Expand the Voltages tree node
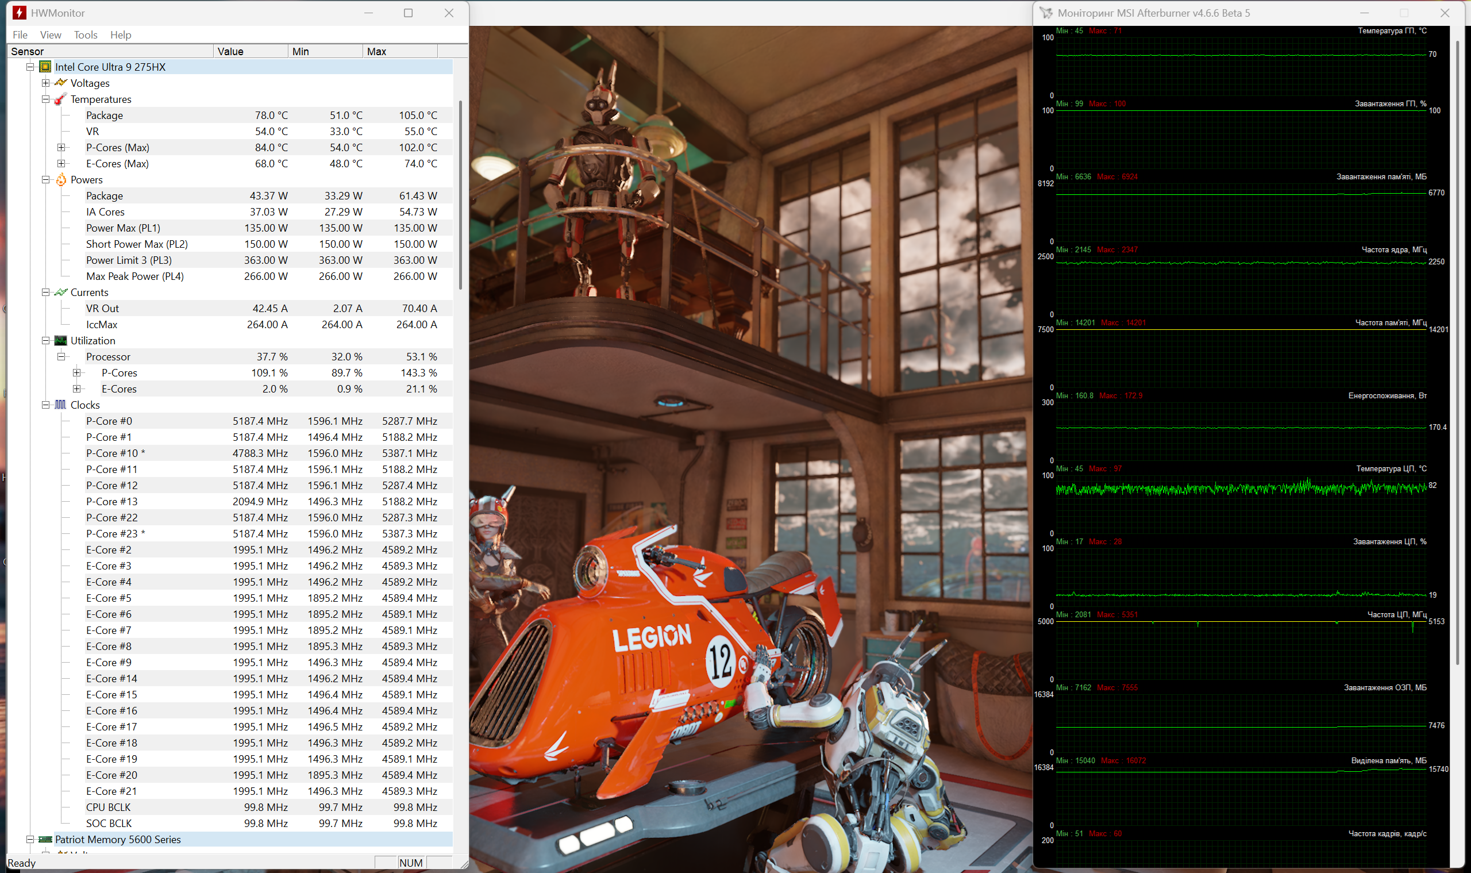The height and width of the screenshot is (873, 1471). pyautogui.click(x=46, y=83)
